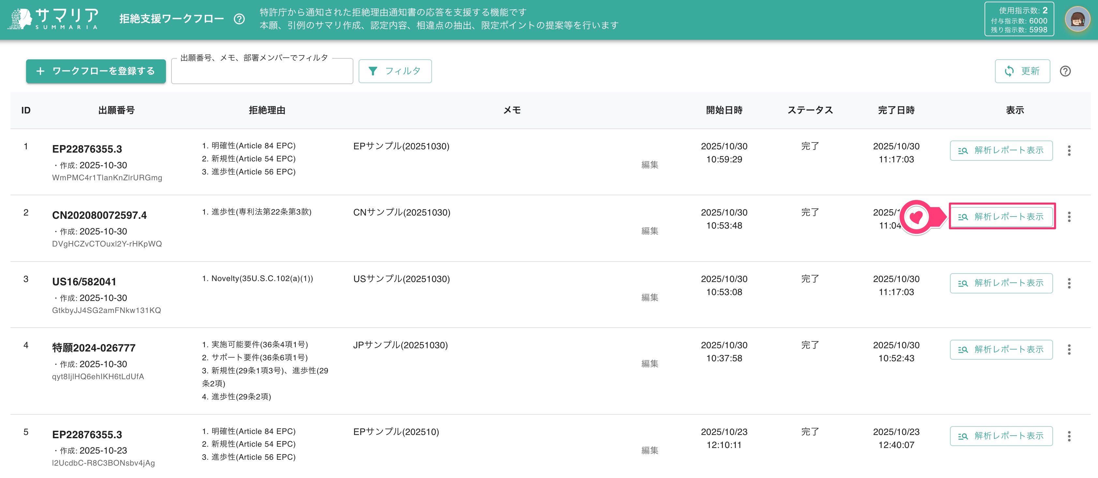Click the 更新 refresh button
Viewport: 1098px width, 478px height.
coord(1022,71)
